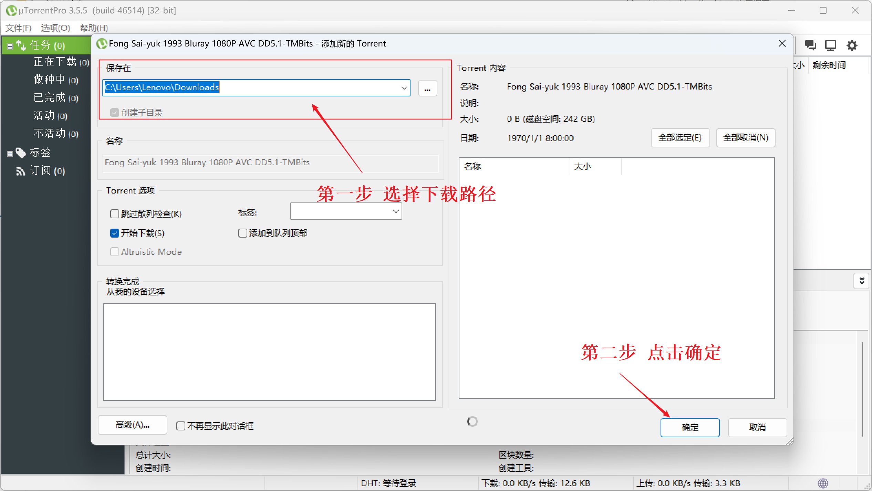872x491 pixels.
Task: Click the browse ... button for save path
Action: (427, 88)
